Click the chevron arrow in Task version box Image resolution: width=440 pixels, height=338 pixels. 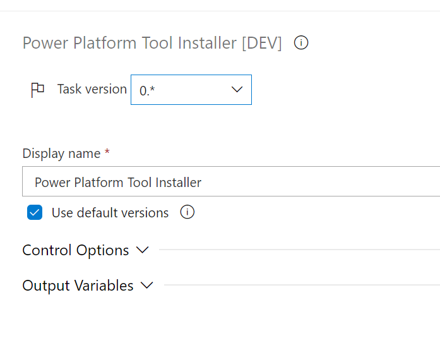(x=237, y=90)
